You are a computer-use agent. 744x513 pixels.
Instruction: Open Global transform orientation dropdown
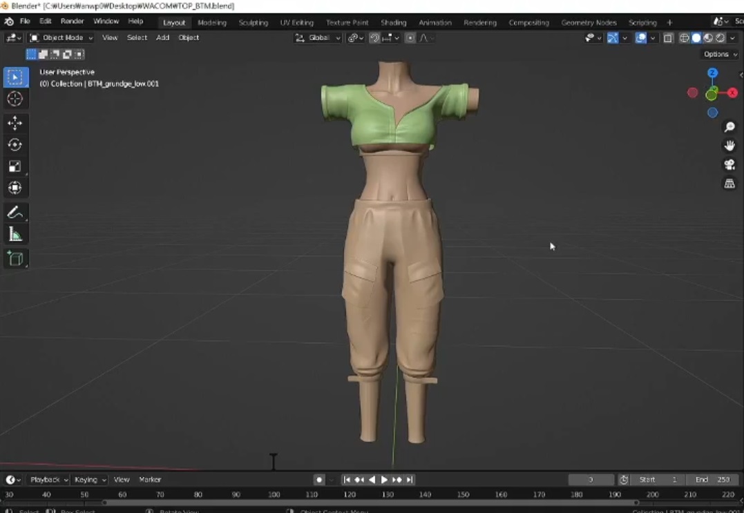click(318, 38)
